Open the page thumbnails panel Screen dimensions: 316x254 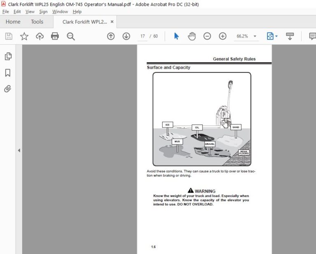(x=8, y=56)
